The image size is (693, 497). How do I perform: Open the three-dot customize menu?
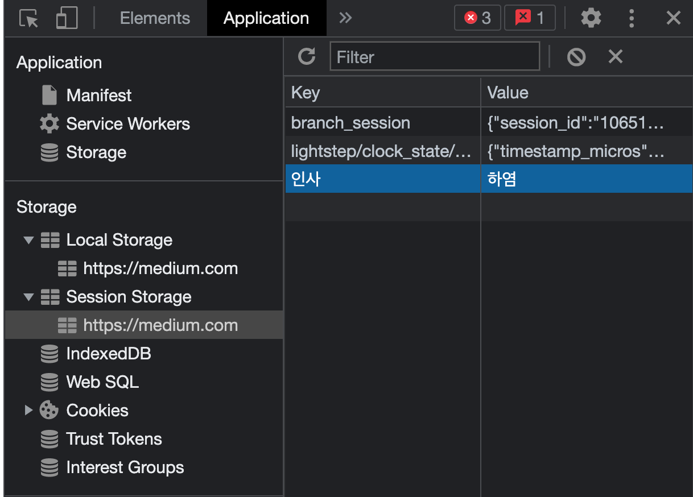point(632,18)
